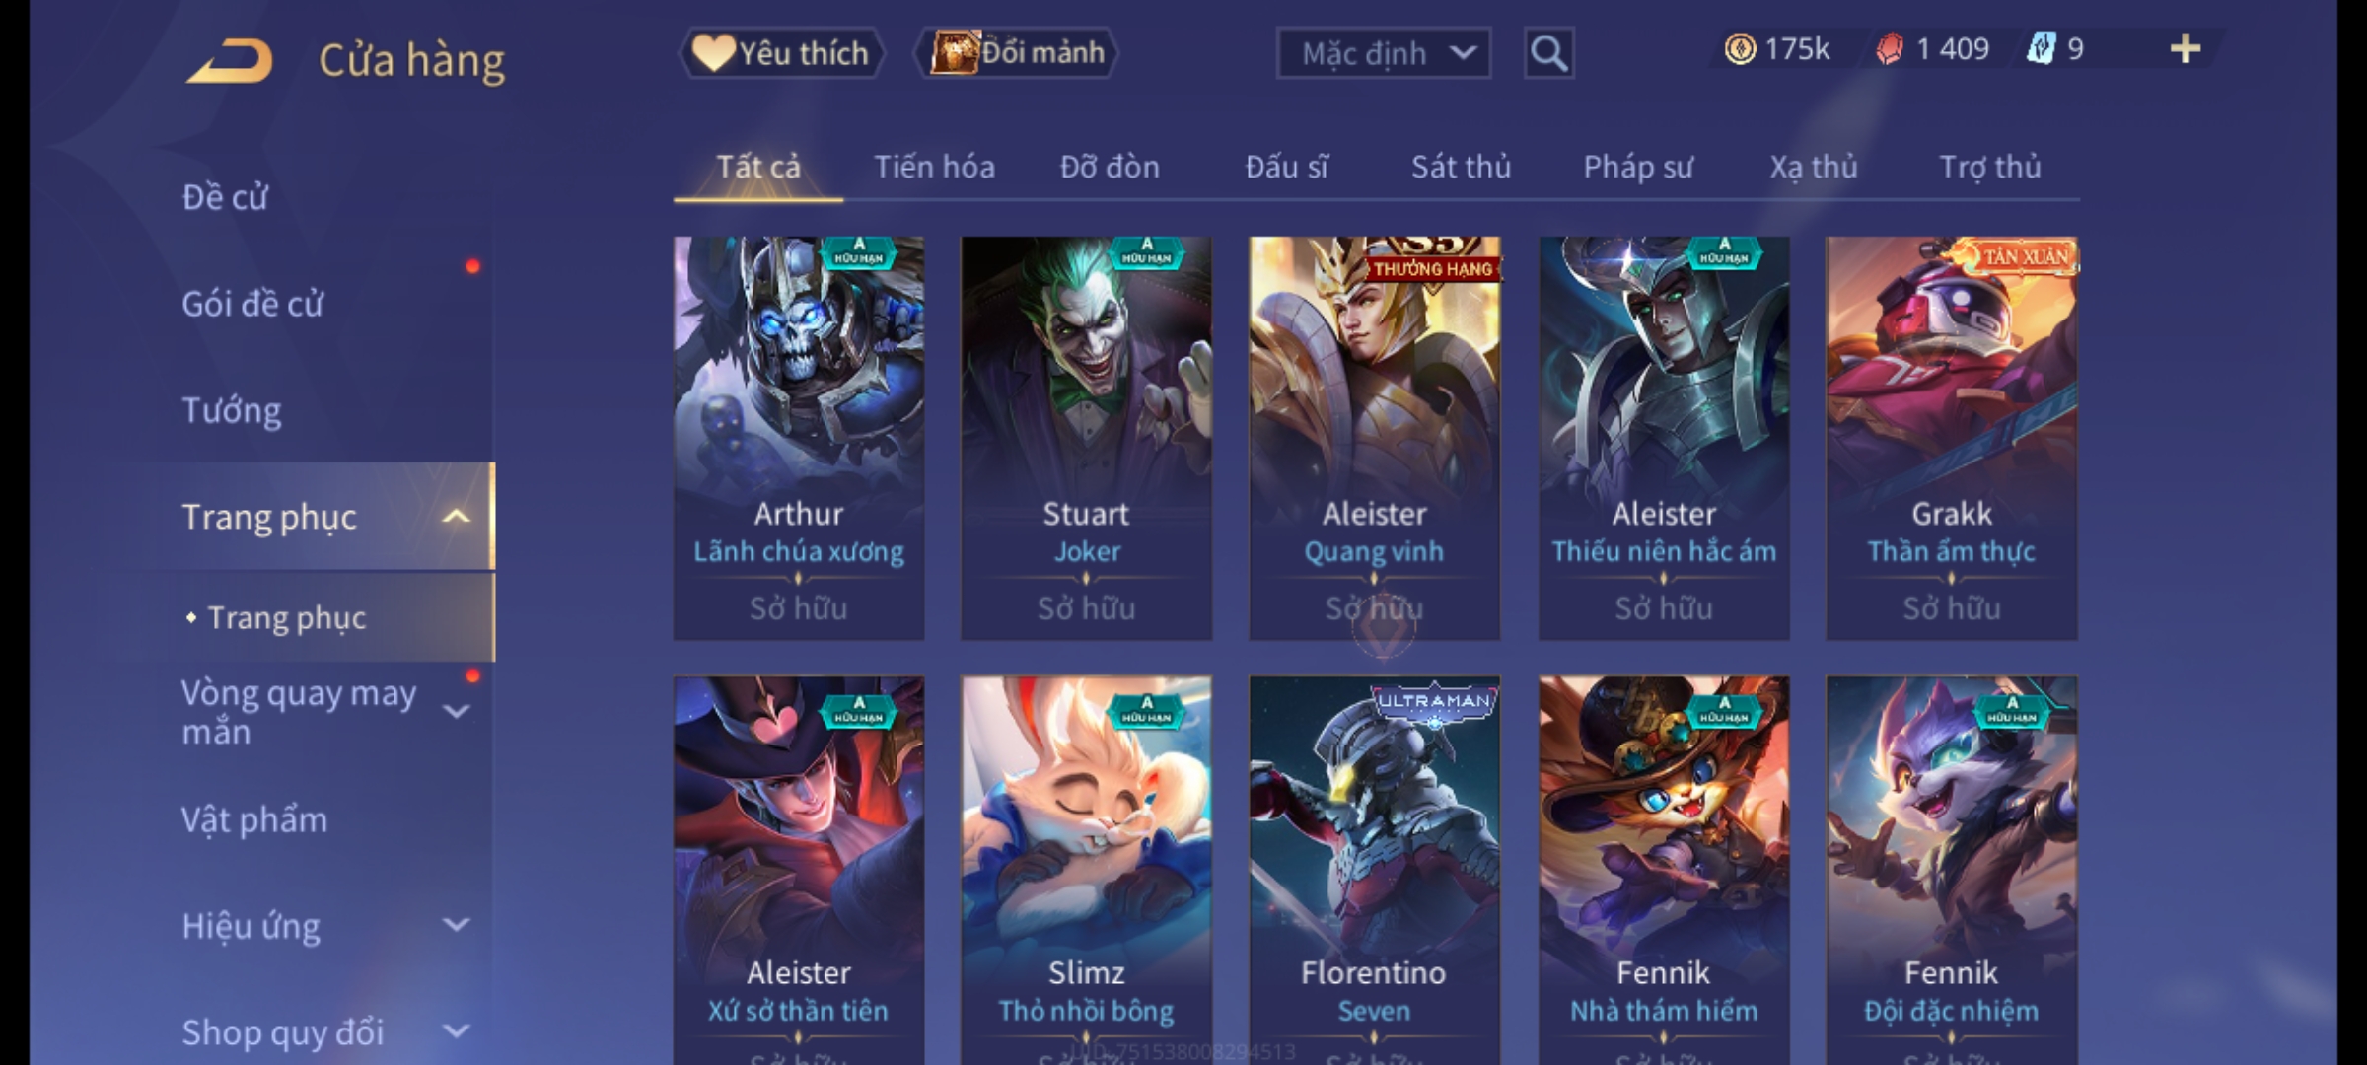Open Đổi mảnh chest exchange
This screenshot has width=2367, height=1065.
pyautogui.click(x=1017, y=52)
